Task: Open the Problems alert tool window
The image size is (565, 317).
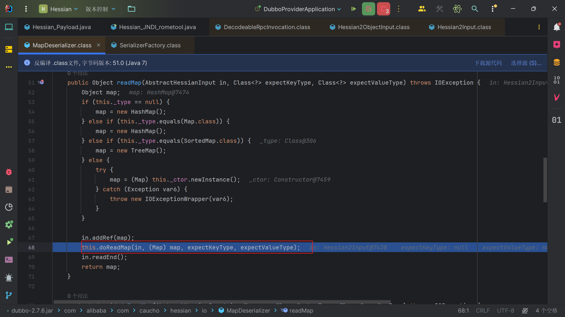Action: coord(9,277)
